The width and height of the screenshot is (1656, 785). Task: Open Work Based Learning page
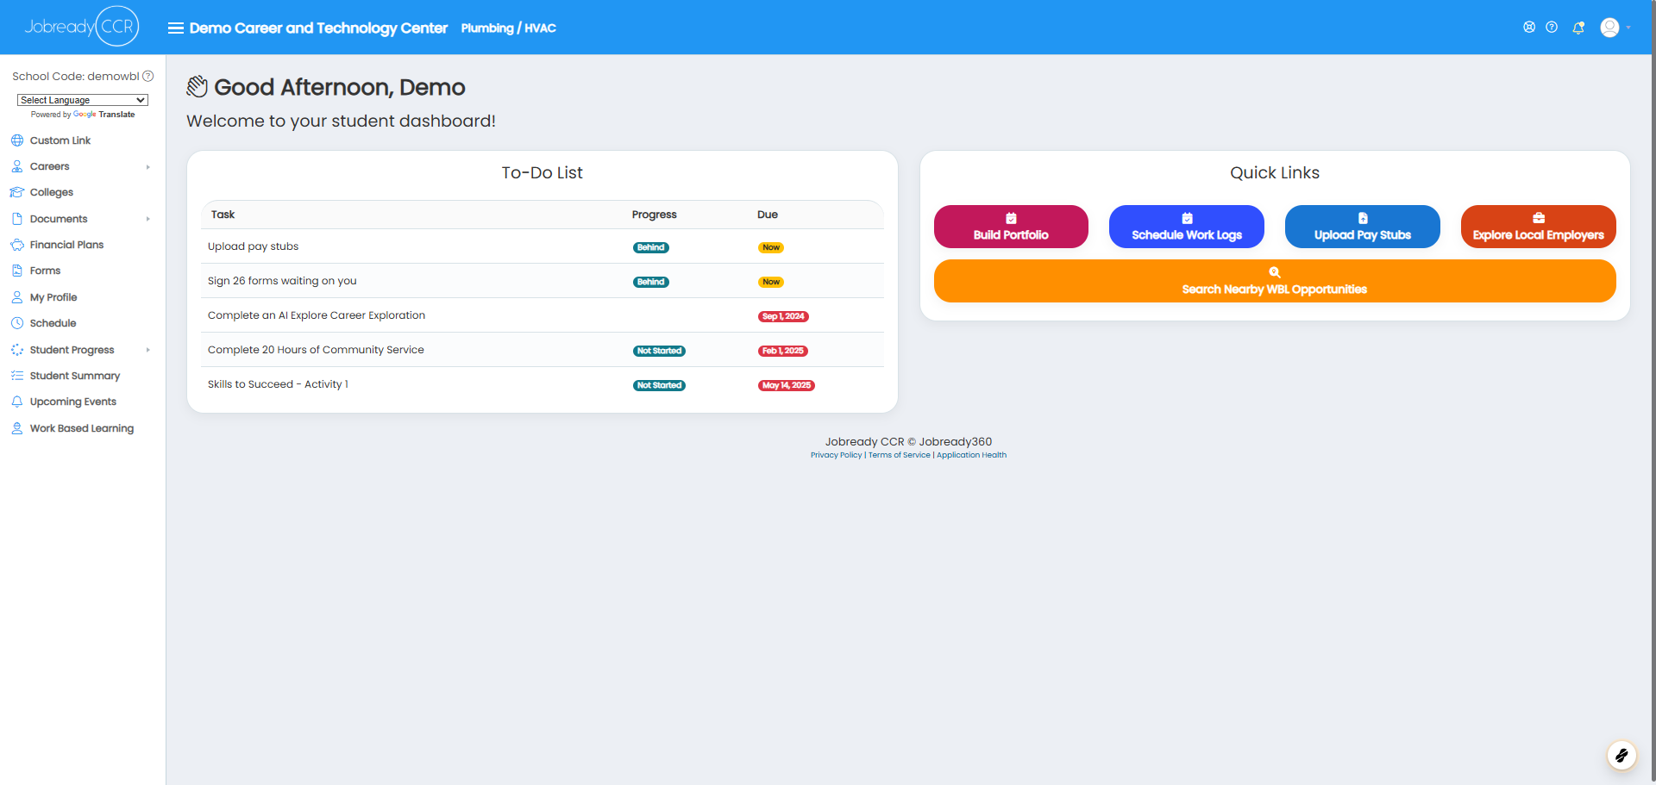click(82, 428)
